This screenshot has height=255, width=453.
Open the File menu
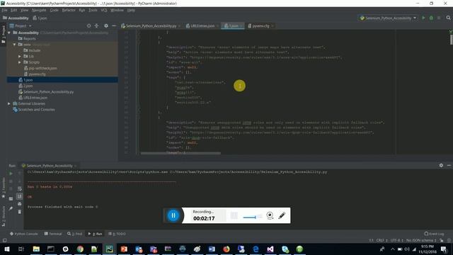[4, 10]
